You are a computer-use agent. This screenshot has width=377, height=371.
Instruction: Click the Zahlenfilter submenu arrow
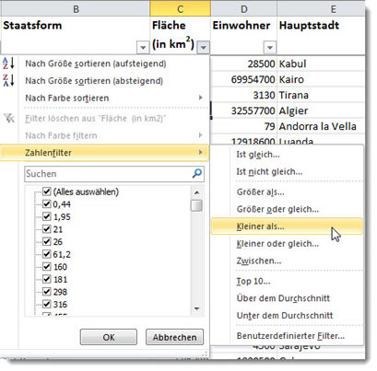point(200,152)
